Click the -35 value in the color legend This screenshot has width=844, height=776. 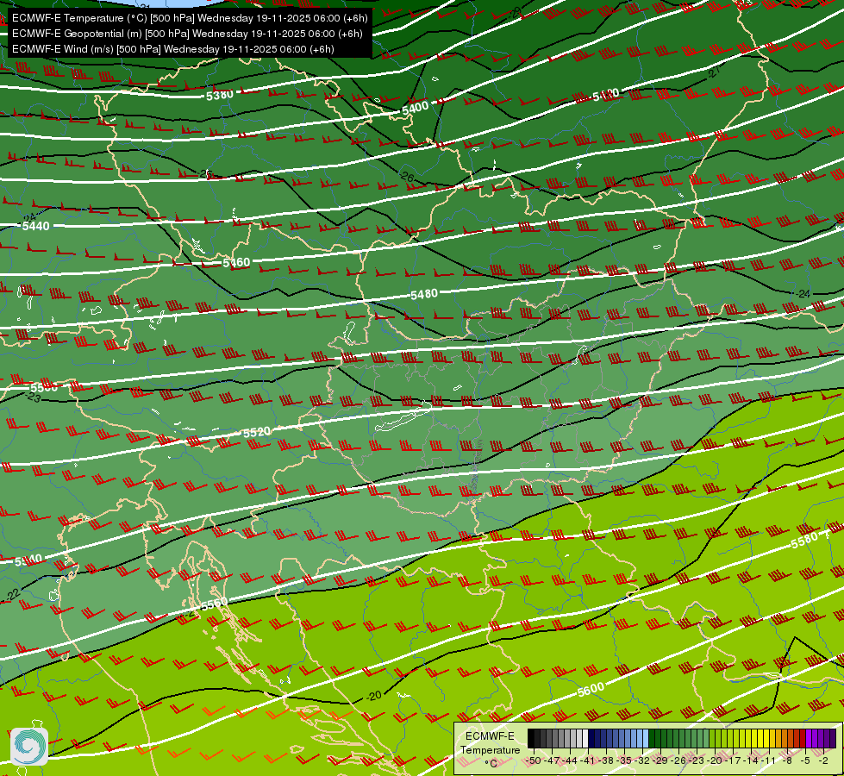(x=624, y=760)
